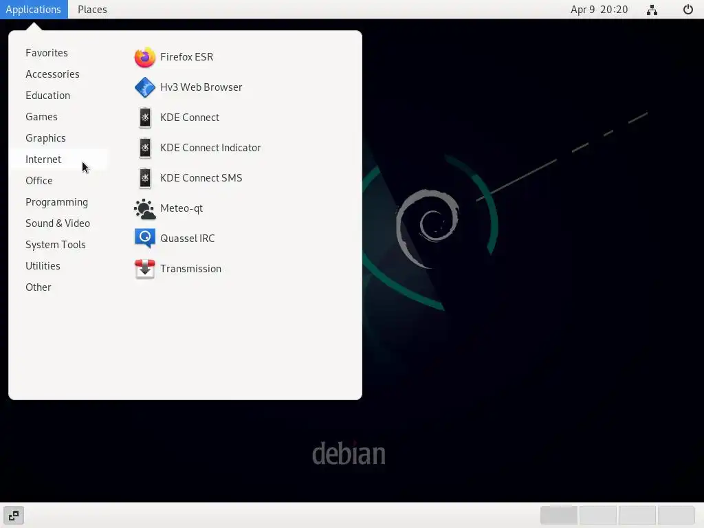Select the Utilities category

pyautogui.click(x=43, y=266)
